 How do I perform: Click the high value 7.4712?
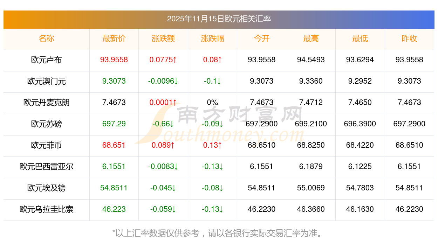pos(311,103)
